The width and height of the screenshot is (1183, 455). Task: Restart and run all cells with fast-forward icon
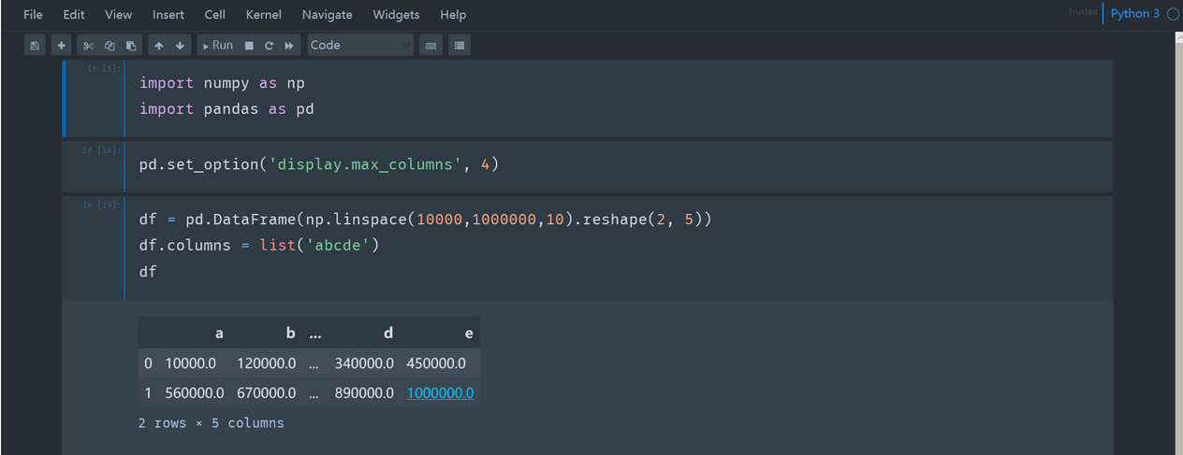point(289,45)
